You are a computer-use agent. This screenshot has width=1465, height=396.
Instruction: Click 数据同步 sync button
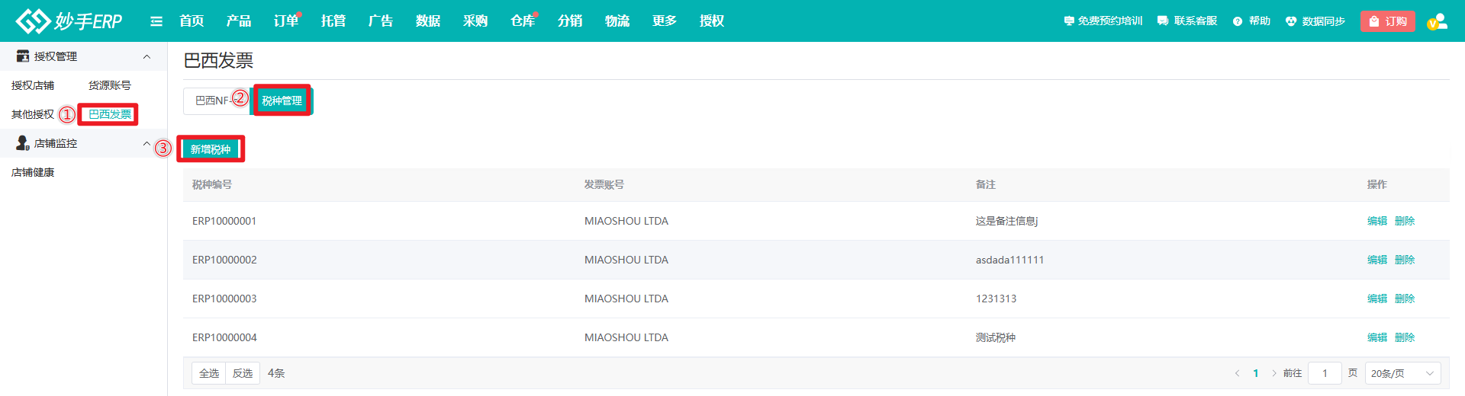click(x=1315, y=21)
